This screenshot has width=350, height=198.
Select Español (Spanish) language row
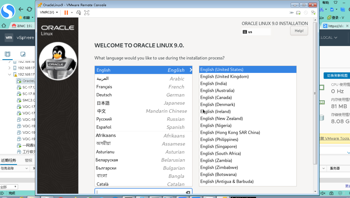143,127
